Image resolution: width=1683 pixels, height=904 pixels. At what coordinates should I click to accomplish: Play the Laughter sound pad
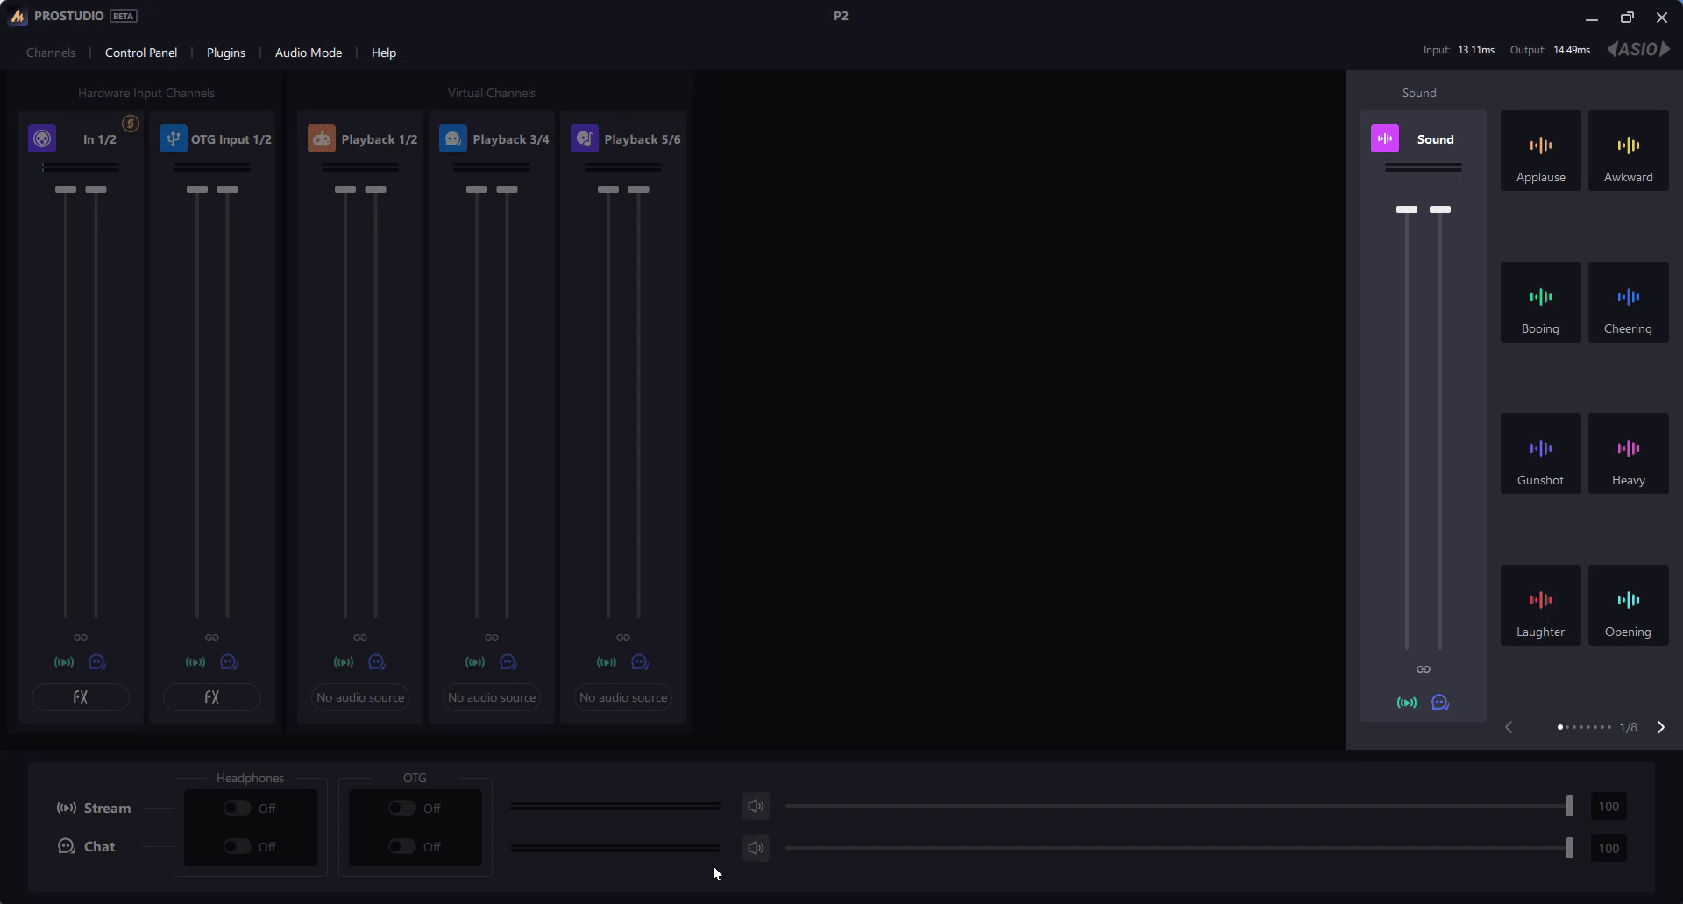(1541, 605)
